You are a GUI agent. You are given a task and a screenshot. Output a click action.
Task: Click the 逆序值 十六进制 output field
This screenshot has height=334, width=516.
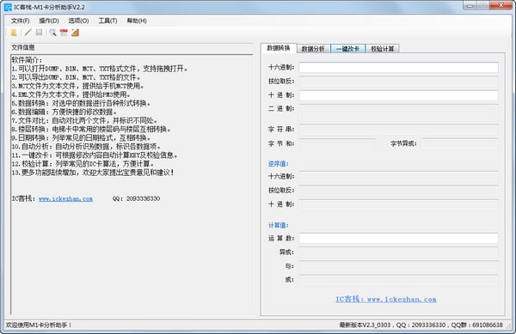coord(398,176)
